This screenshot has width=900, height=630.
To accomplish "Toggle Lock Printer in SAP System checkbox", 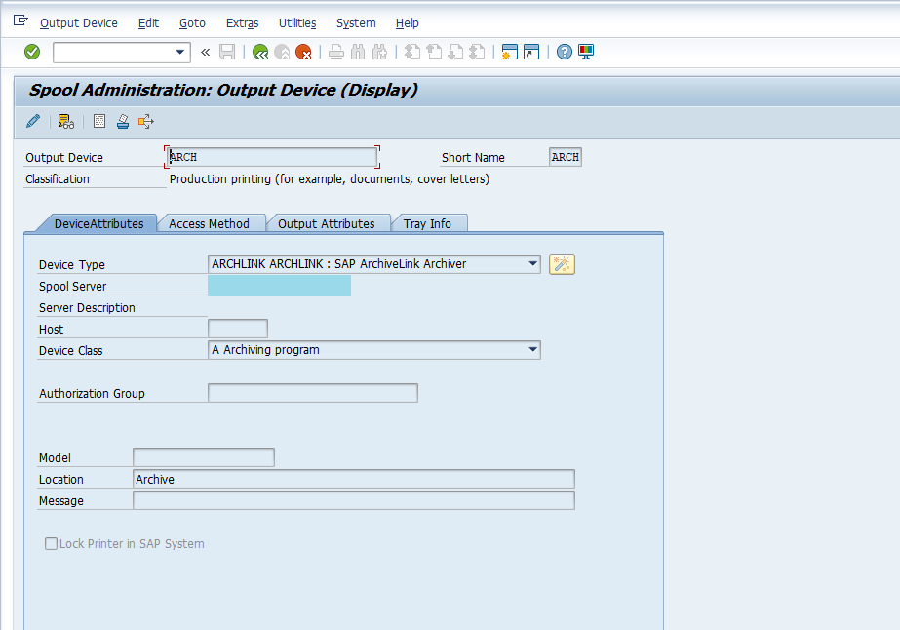I will point(51,544).
